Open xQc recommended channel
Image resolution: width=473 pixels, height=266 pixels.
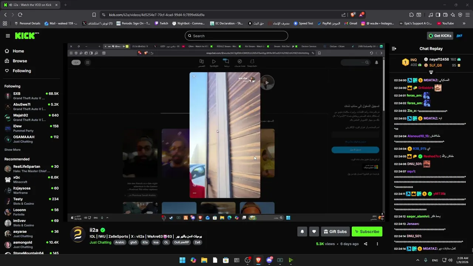pos(31,180)
